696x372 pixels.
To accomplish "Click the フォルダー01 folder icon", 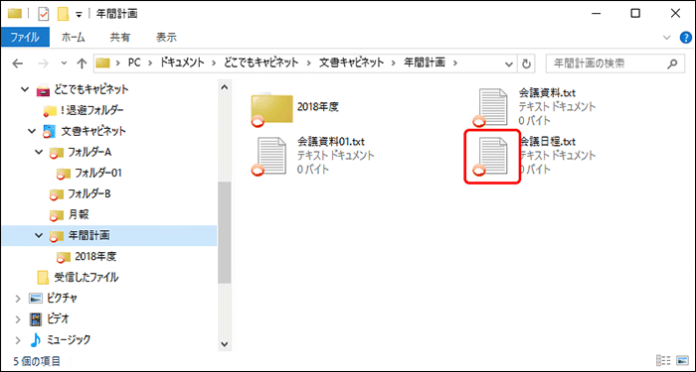I will coord(64,174).
